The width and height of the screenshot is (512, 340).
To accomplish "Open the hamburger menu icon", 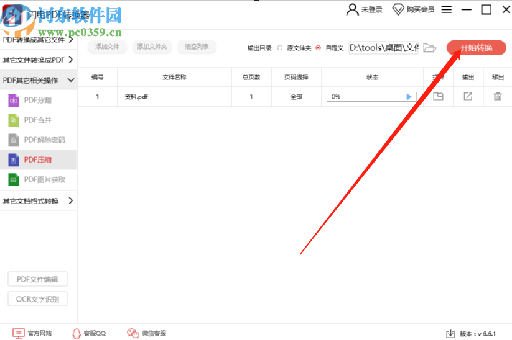I will pyautogui.click(x=447, y=9).
